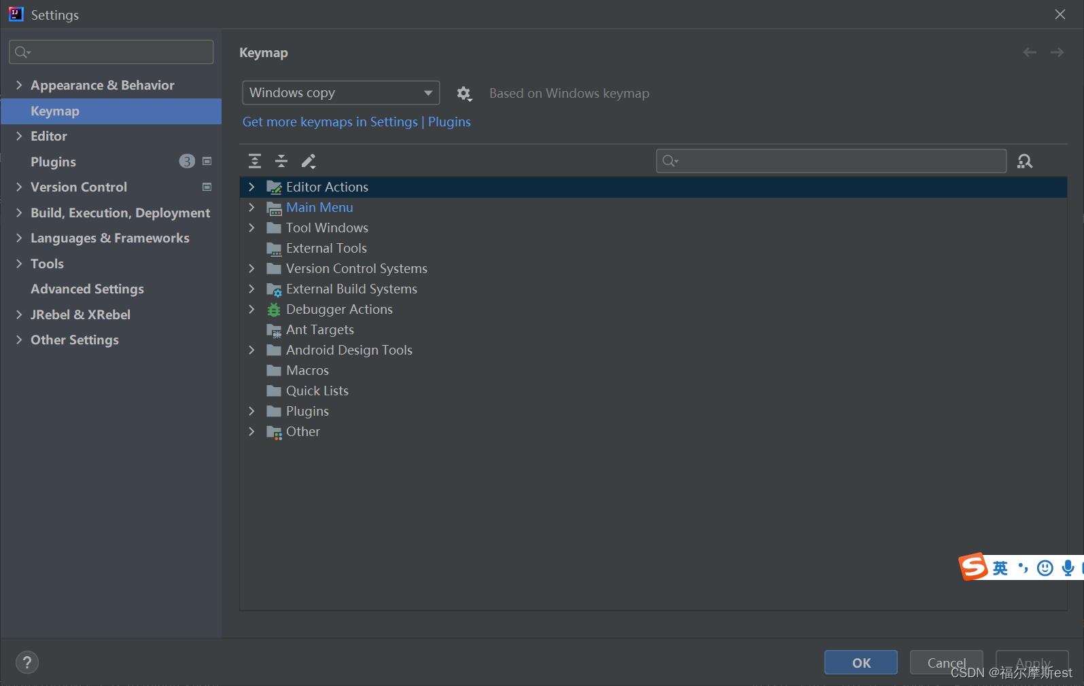Screen dimensions: 1084x686
Task: Click the OK button
Action: click(x=861, y=662)
